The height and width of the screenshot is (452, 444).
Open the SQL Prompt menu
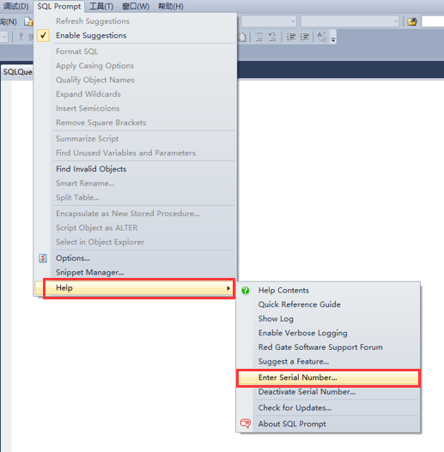(x=59, y=6)
